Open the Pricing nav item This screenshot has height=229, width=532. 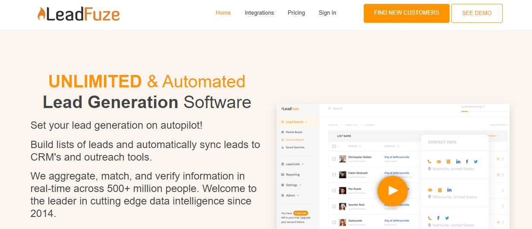click(296, 13)
